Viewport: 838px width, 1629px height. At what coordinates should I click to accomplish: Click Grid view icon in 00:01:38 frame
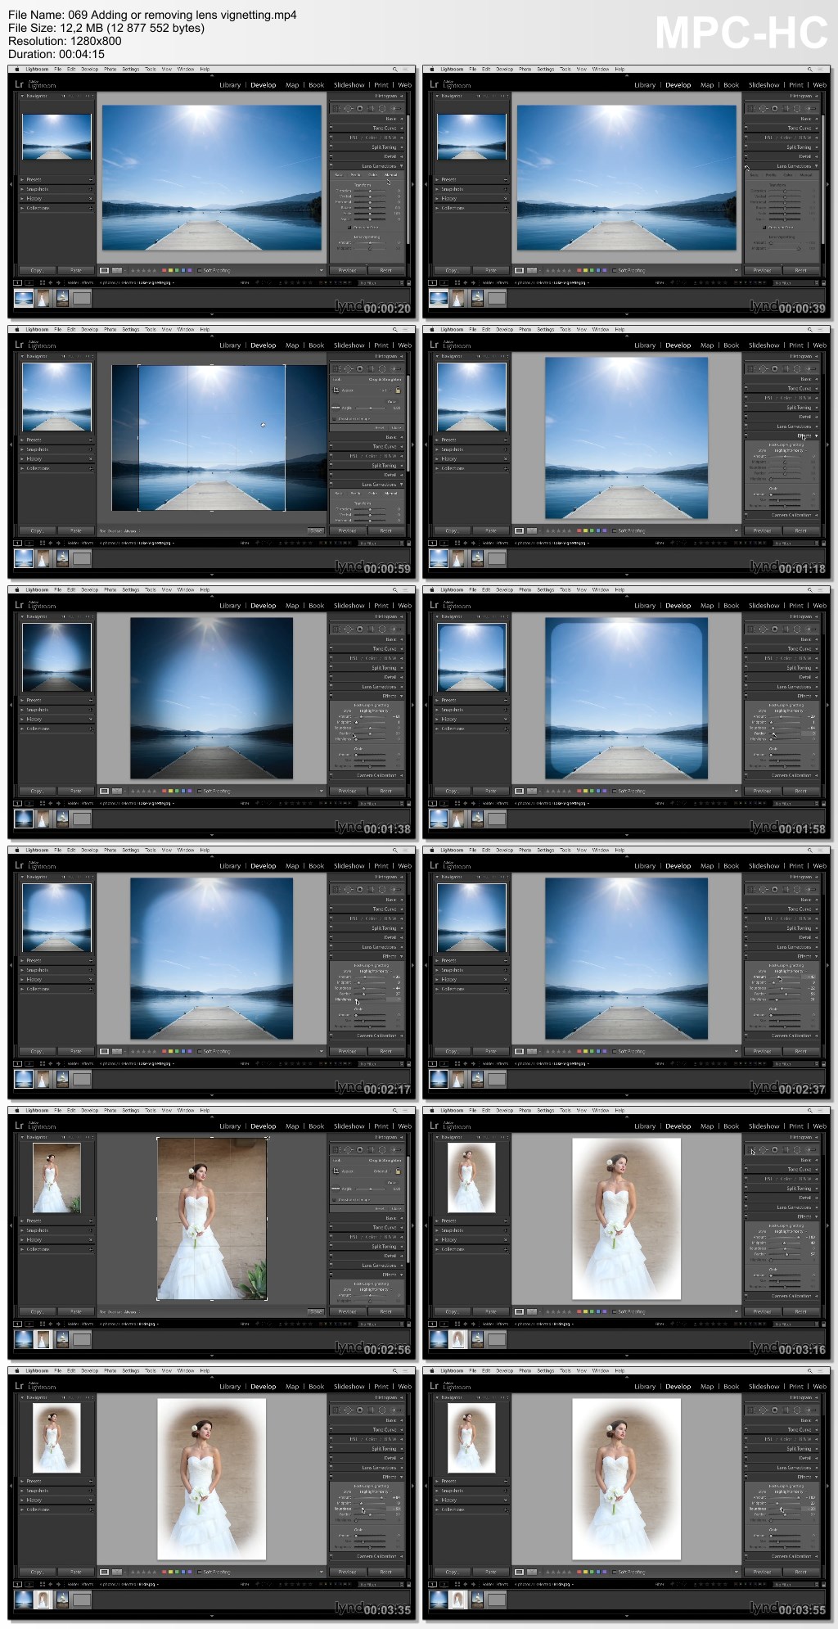coord(42,803)
